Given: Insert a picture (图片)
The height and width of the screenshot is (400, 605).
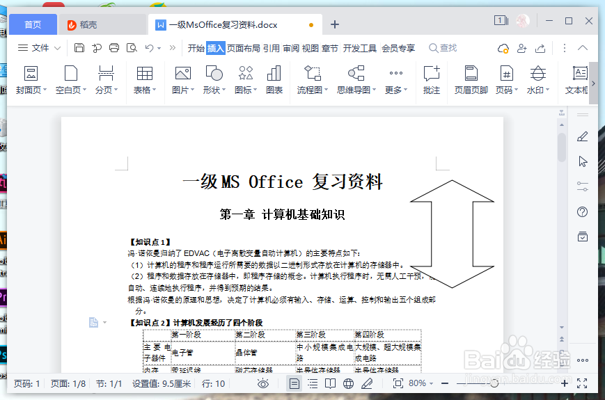Looking at the screenshot, I should pos(183,80).
